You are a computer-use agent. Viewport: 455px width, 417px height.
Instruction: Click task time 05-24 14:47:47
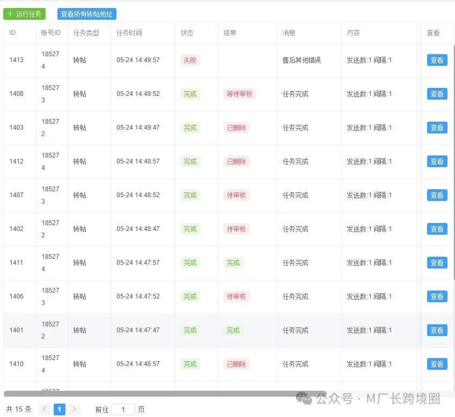pos(138,330)
